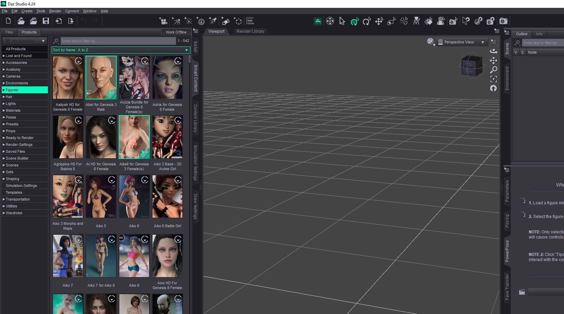Select the Surface Selection tool
Screen dimensions: 564x314
429,21
